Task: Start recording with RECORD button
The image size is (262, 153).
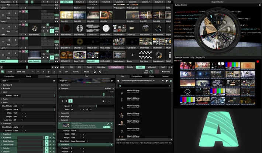Action: pos(166,72)
